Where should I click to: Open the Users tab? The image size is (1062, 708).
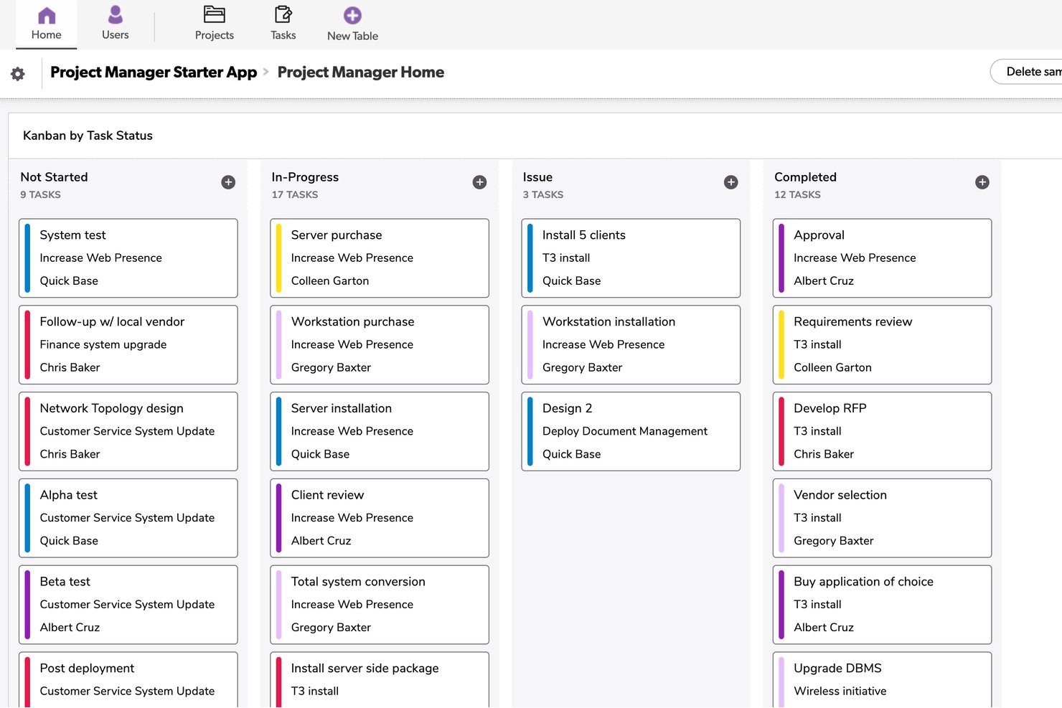click(x=115, y=24)
